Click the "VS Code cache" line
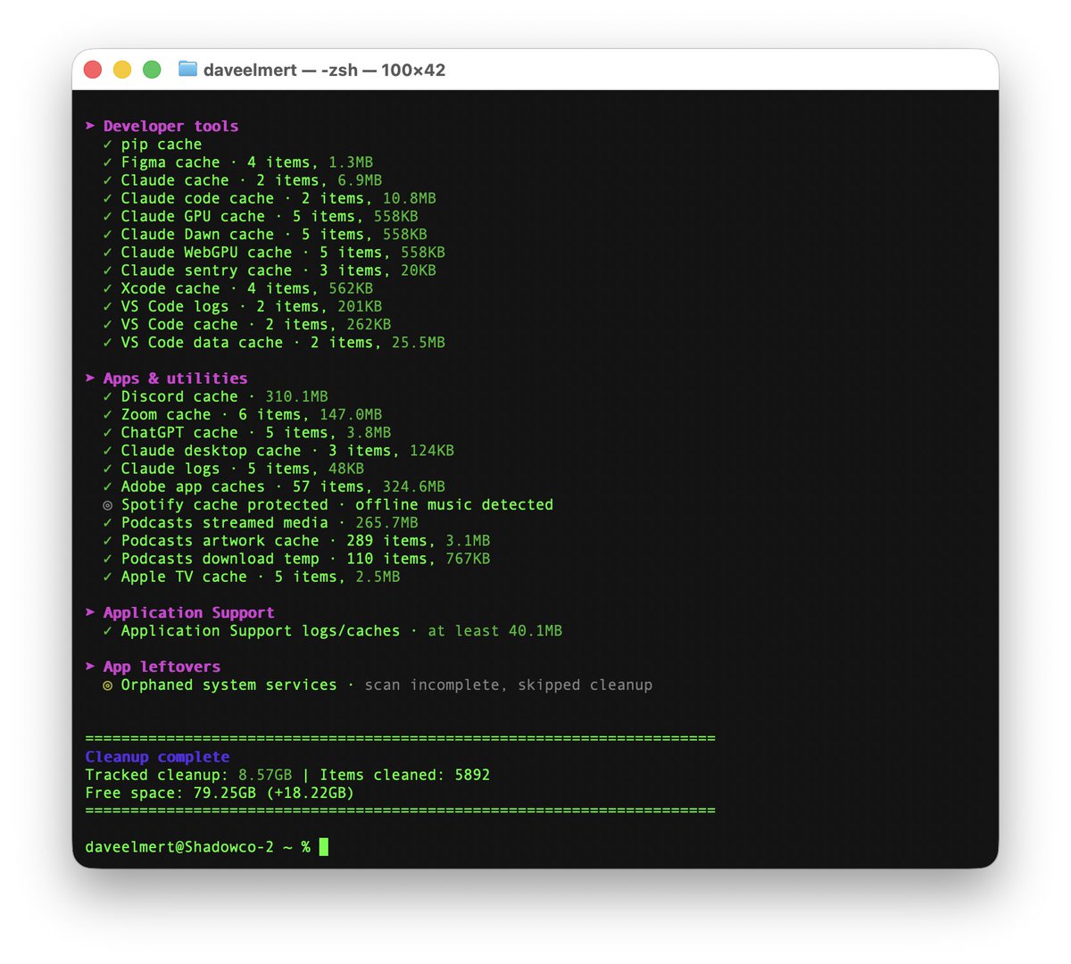Viewport: 1071px width, 964px height. coord(247,324)
